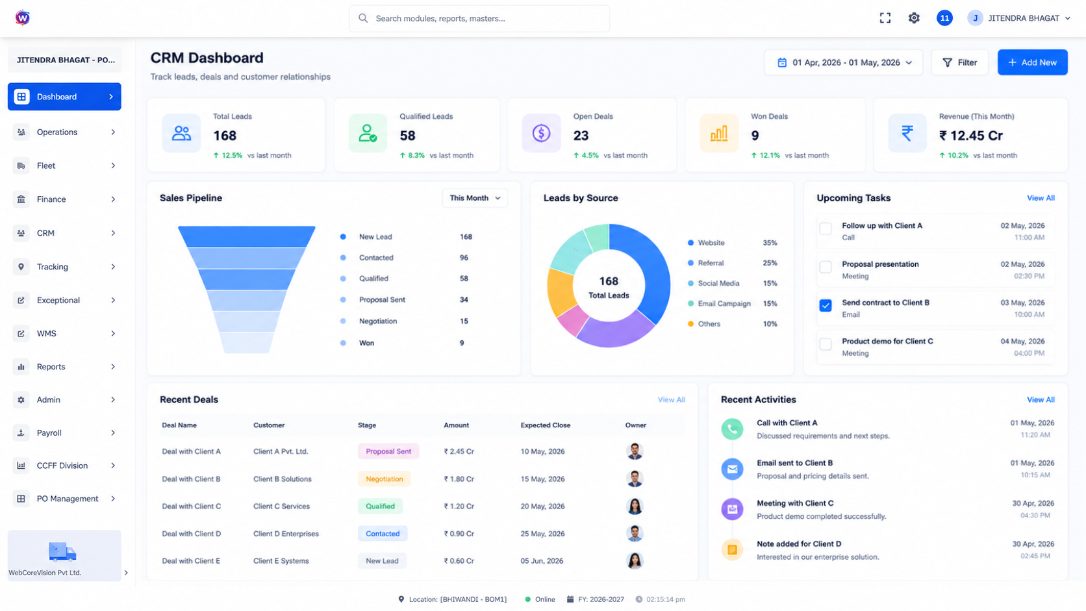The image size is (1086, 611).
Task: Click the Website legend color dot
Action: (x=690, y=243)
